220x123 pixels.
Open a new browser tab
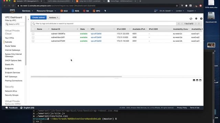[140, 1]
